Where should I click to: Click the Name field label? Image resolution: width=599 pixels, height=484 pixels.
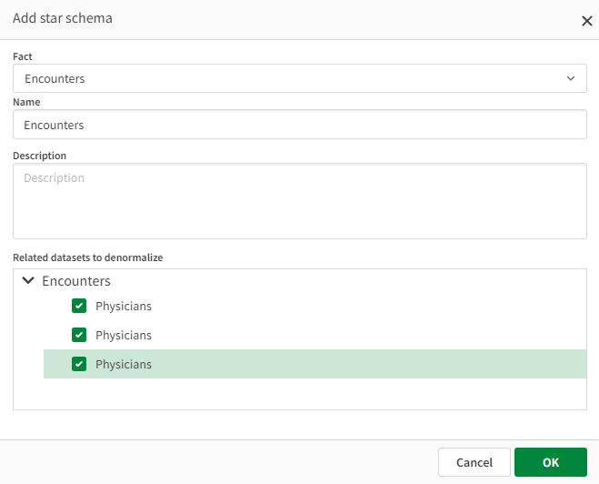pos(26,102)
